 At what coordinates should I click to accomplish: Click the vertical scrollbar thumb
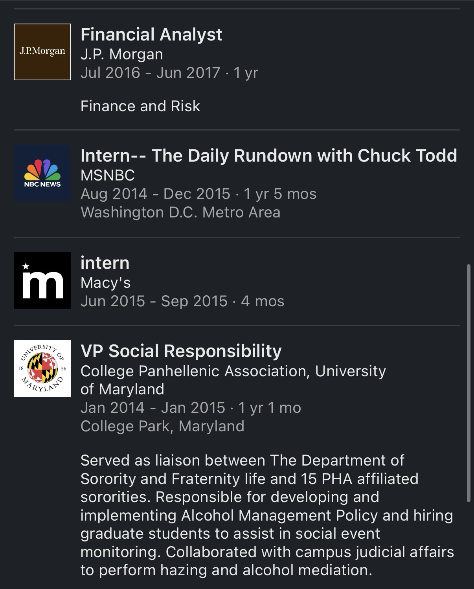pyautogui.click(x=468, y=383)
